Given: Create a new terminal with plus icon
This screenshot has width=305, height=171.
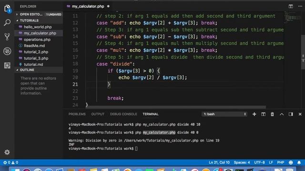Looking at the screenshot, I should pyautogui.click(x=254, y=114).
